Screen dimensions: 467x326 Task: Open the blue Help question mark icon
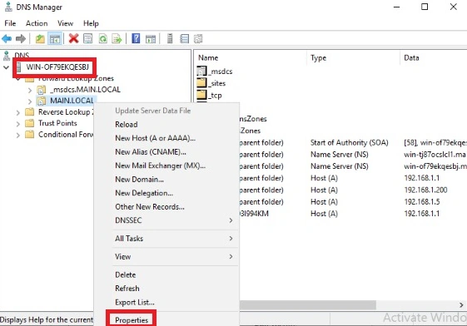[x=136, y=38]
